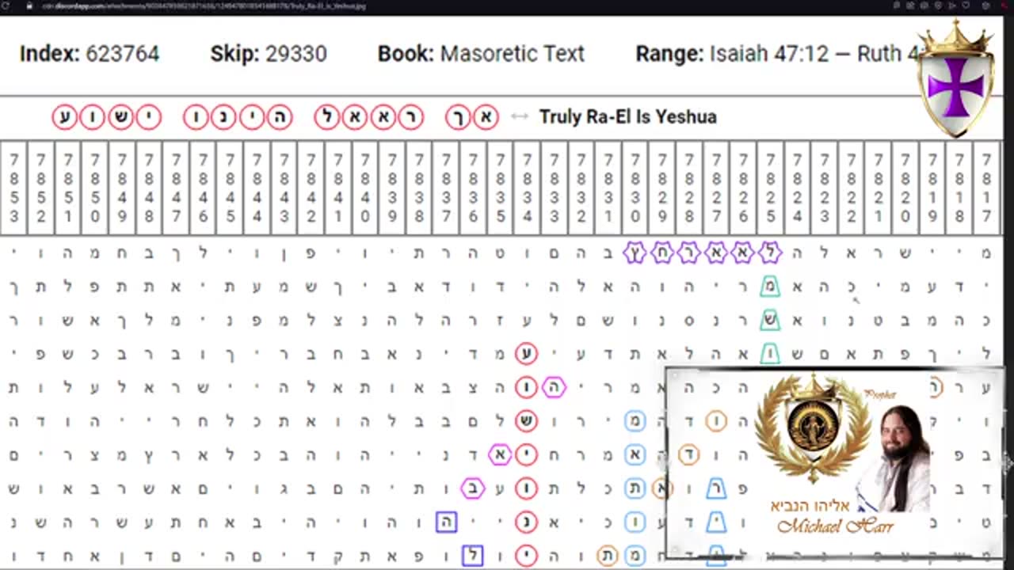The height and width of the screenshot is (570, 1014).
Task: Click the red-circled ע in the grid
Action: click(x=527, y=353)
